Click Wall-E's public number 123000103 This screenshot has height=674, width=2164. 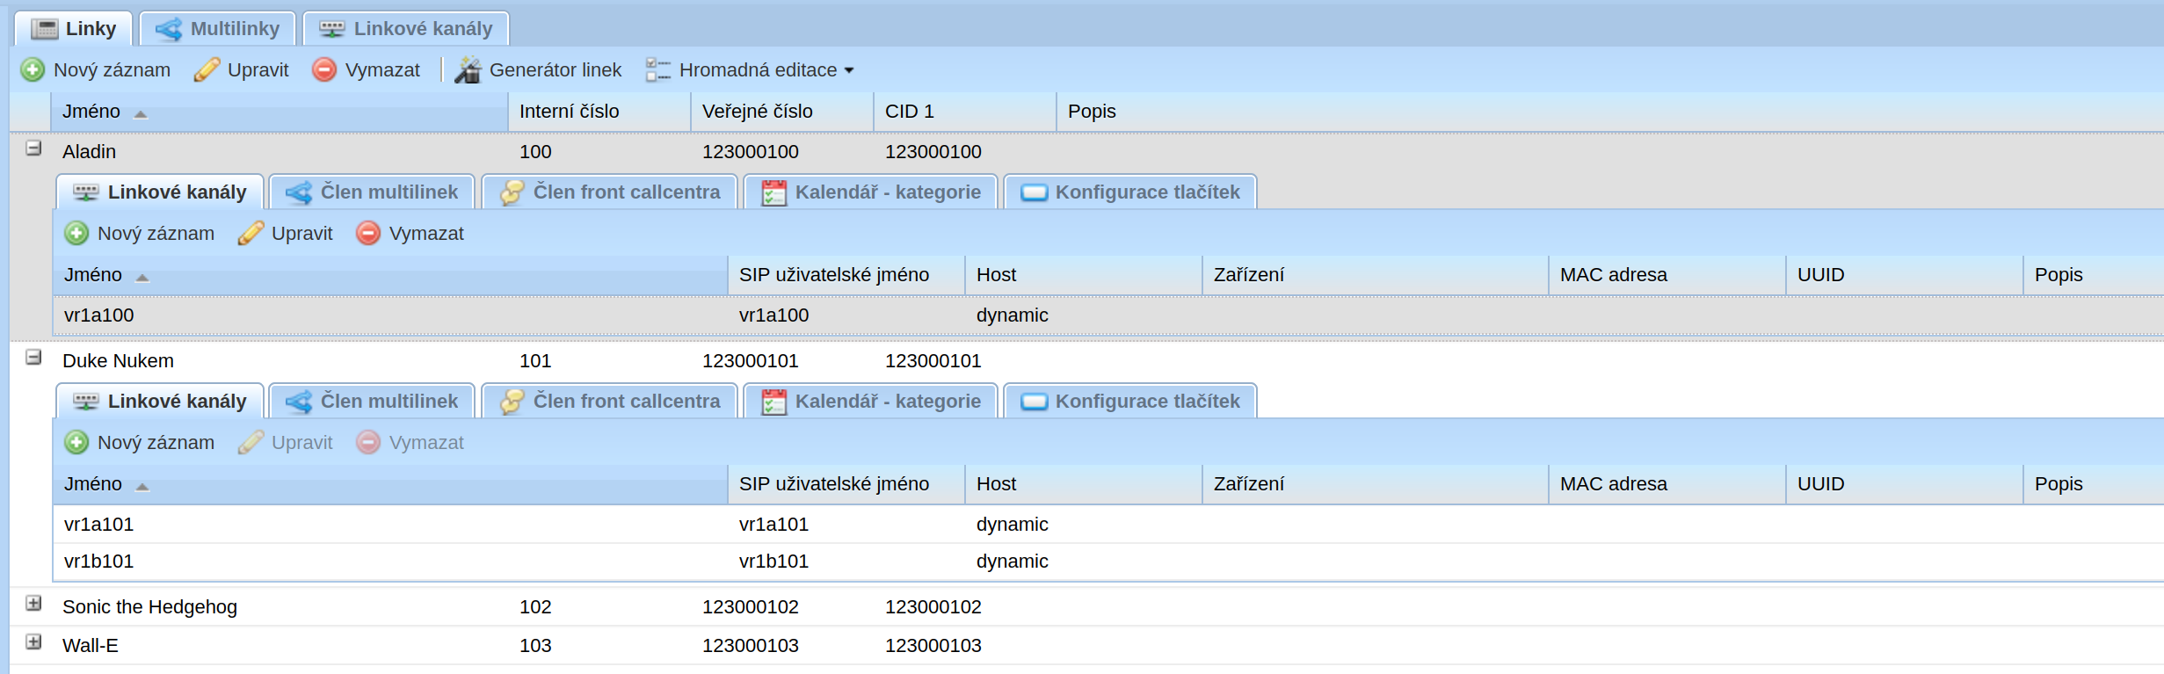pos(751,646)
